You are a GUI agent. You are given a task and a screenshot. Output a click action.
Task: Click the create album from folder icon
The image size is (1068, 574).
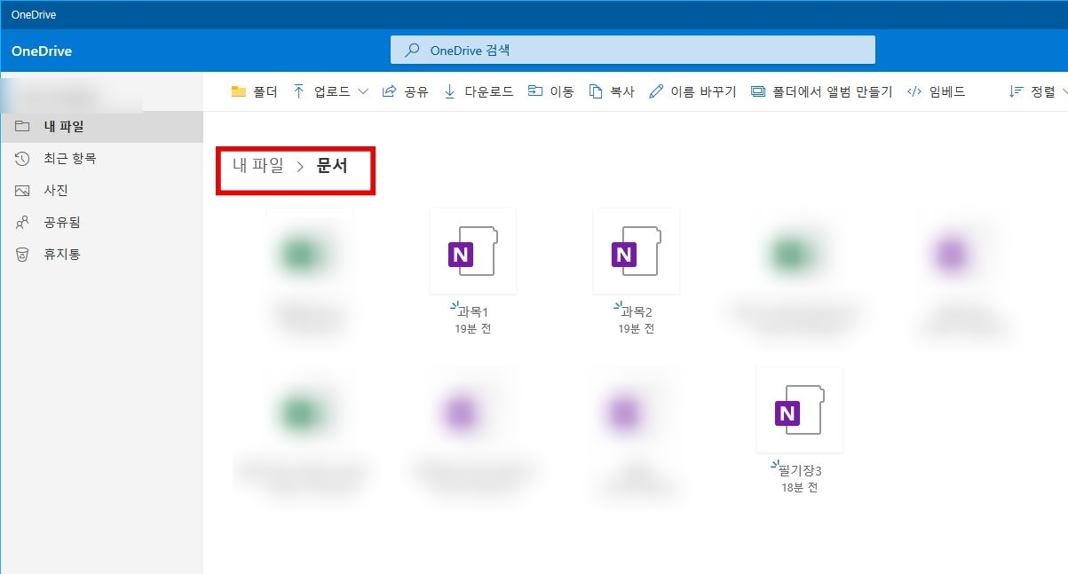pyautogui.click(x=758, y=91)
